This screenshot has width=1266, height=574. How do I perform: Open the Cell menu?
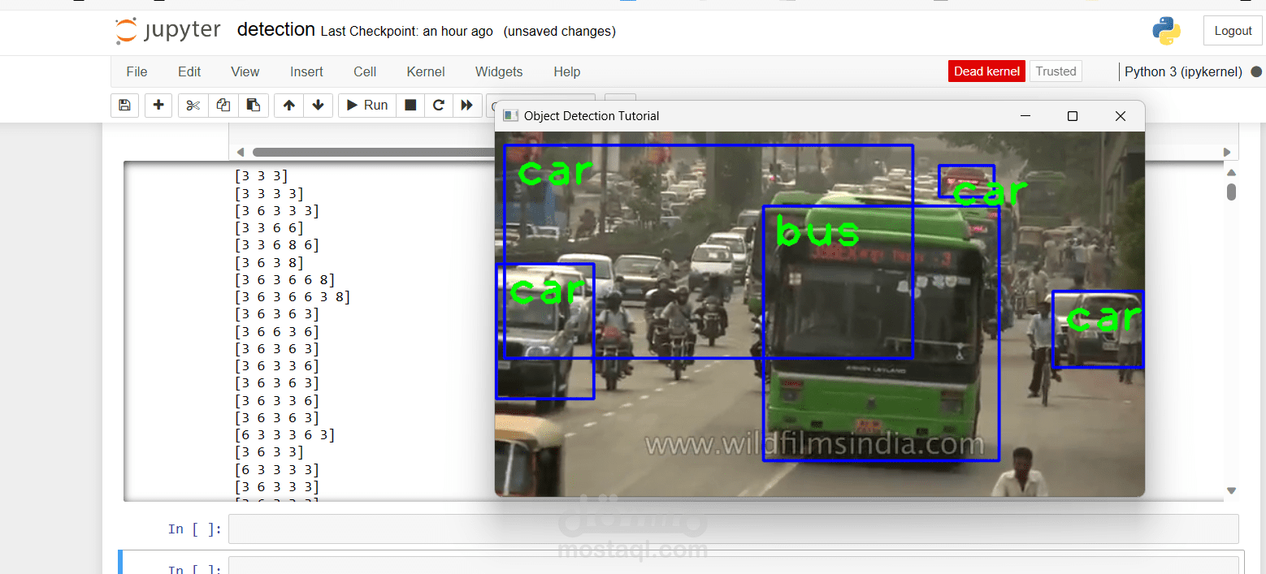(365, 71)
